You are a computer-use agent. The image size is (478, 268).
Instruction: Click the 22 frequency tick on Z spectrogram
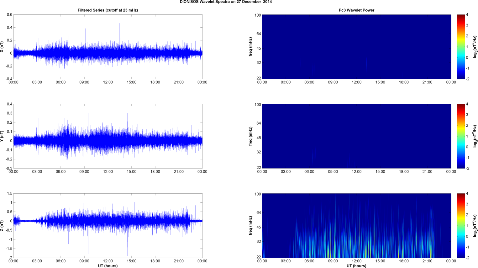point(259,257)
